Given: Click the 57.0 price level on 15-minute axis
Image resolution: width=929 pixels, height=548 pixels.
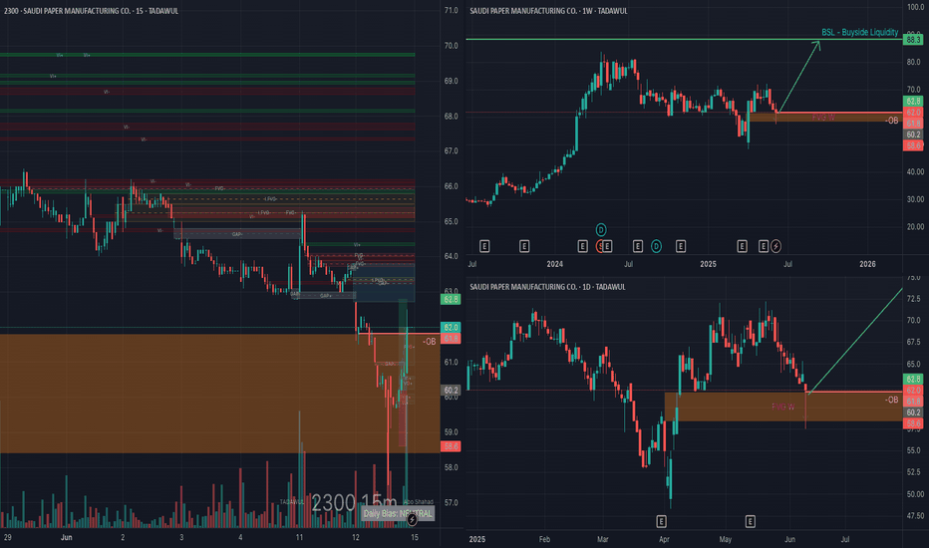Looking at the screenshot, I should [451, 502].
